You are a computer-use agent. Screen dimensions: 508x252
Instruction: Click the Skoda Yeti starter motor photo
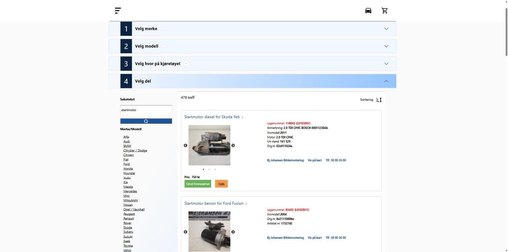tap(209, 145)
